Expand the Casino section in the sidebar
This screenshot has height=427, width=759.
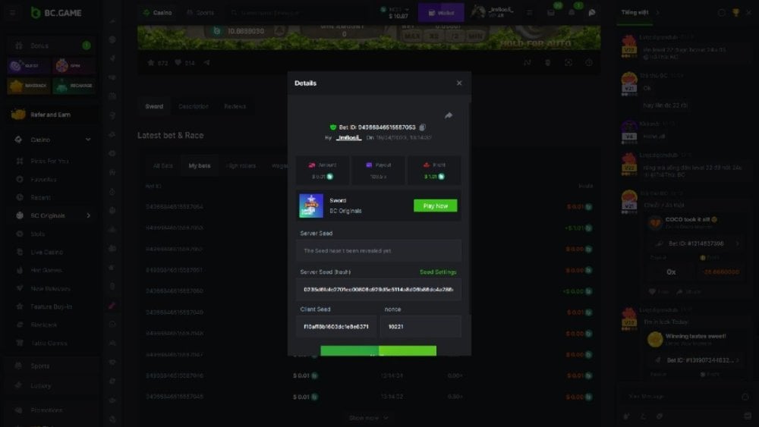[x=88, y=140]
